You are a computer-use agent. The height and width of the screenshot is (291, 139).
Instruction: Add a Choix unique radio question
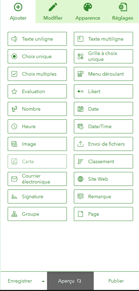pyautogui.click(x=37, y=56)
